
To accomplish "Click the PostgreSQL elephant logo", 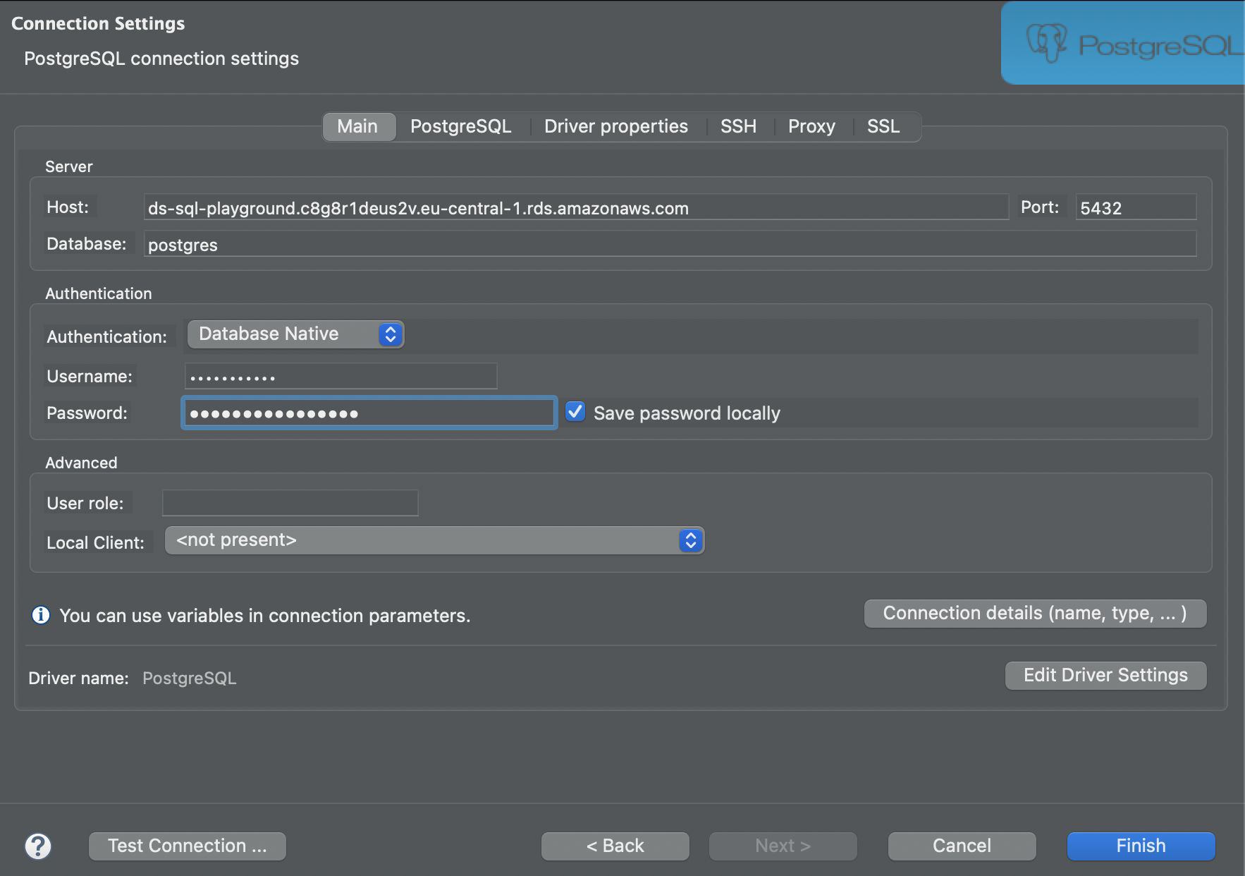I will pos(1046,44).
